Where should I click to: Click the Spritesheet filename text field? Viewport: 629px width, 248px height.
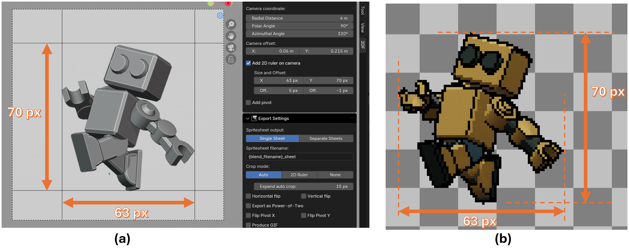click(x=300, y=156)
